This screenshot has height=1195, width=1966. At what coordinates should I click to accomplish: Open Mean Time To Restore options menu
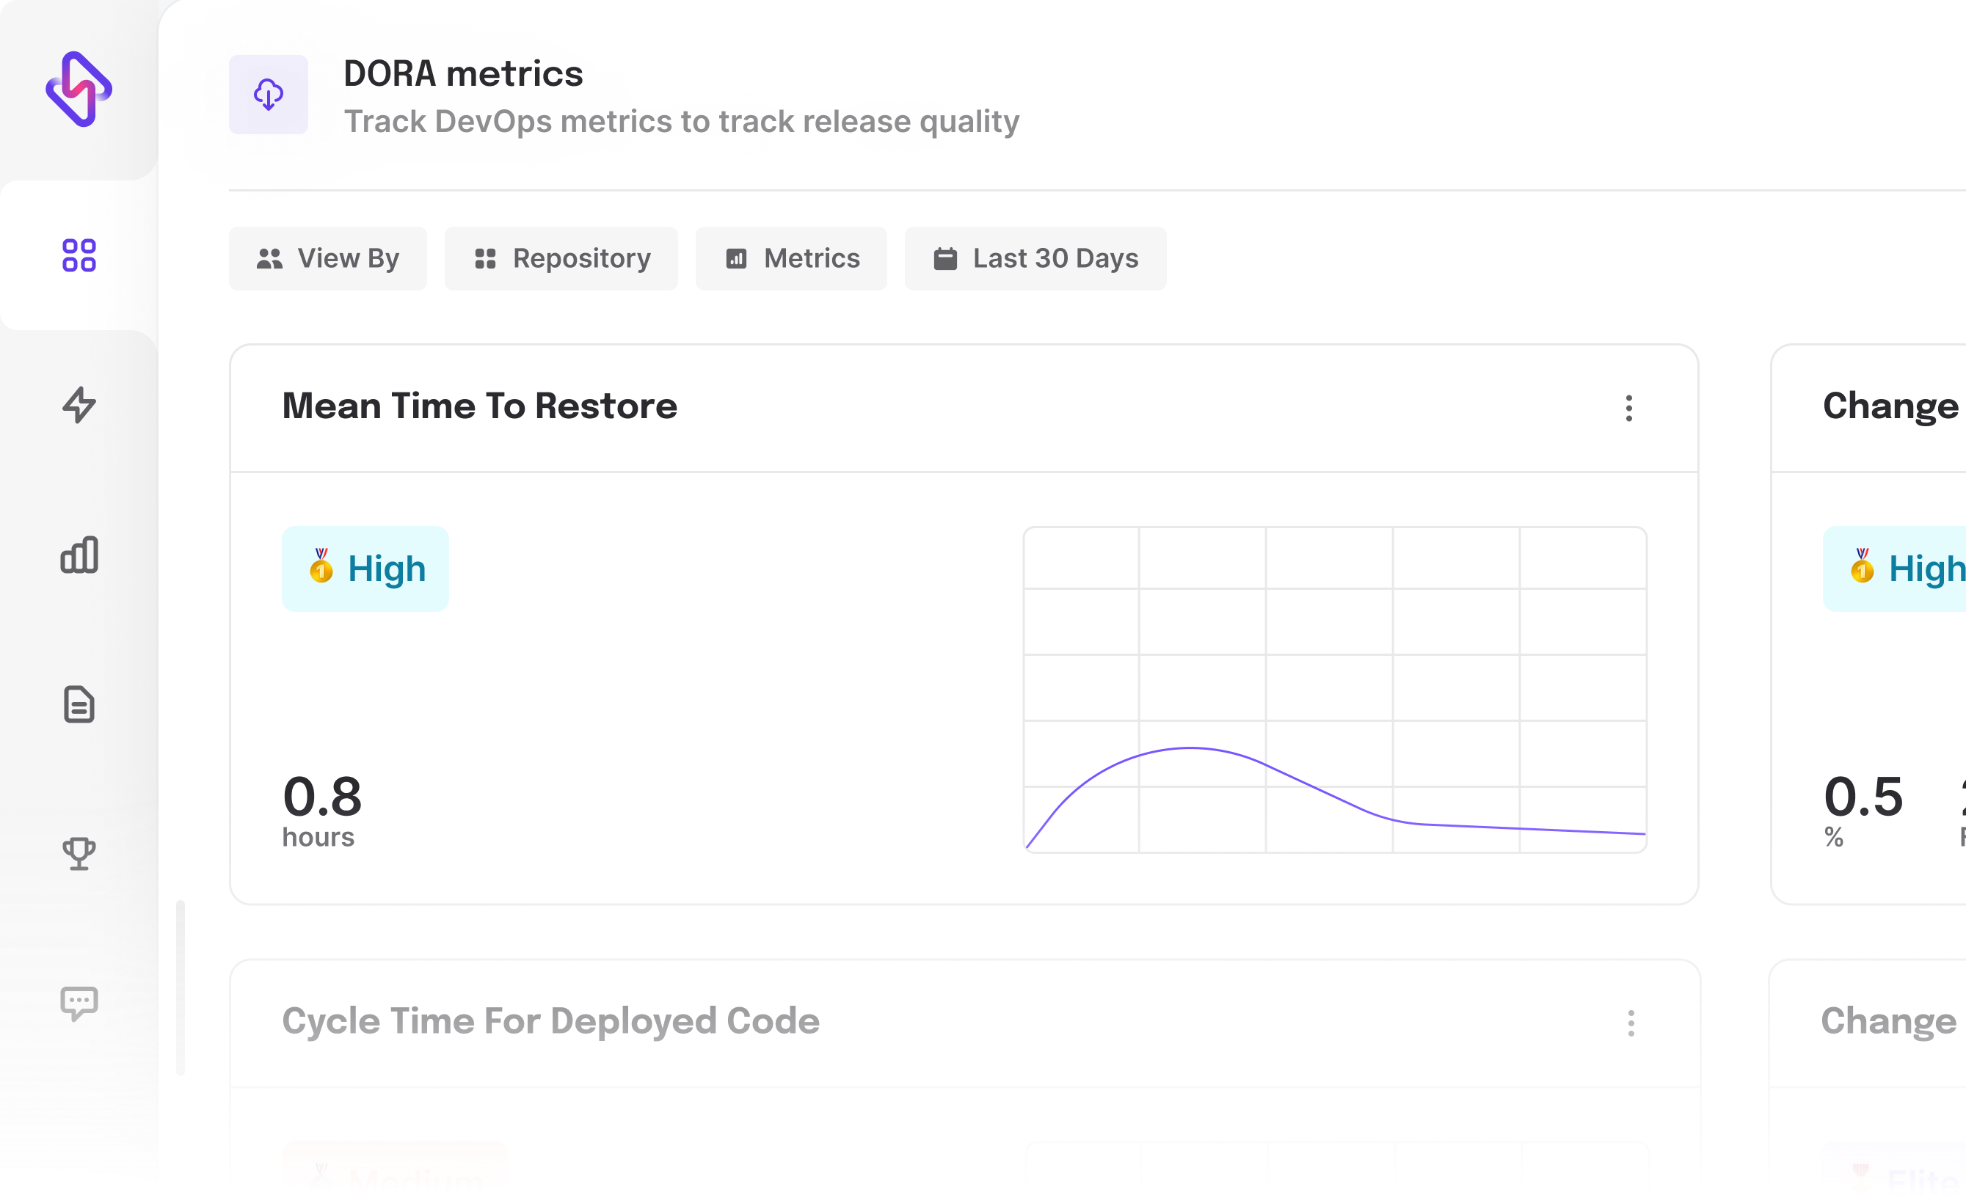[x=1628, y=408]
